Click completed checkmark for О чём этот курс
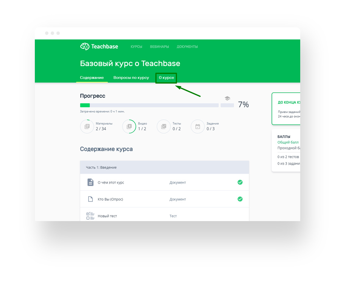 point(240,182)
